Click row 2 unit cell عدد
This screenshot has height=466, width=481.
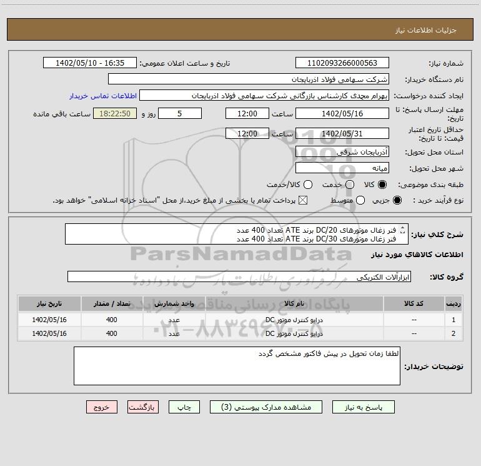tap(174, 333)
